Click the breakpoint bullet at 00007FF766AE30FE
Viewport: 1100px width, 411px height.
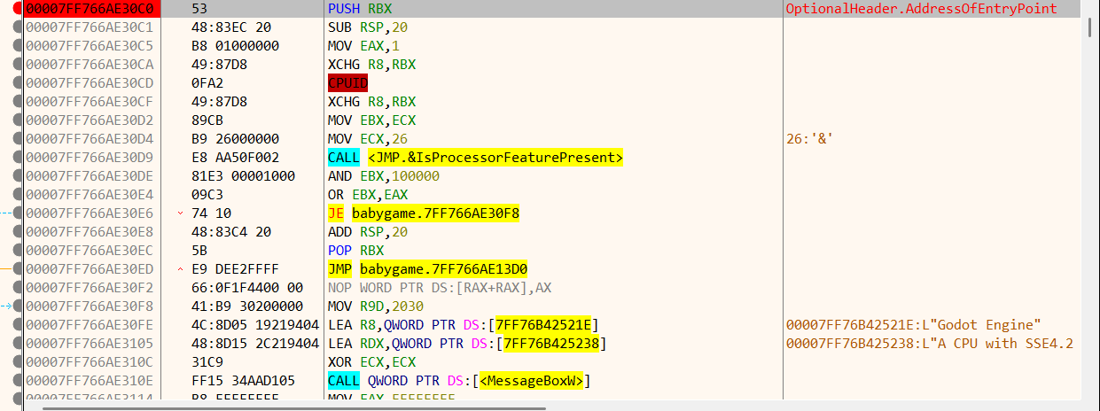click(19, 325)
